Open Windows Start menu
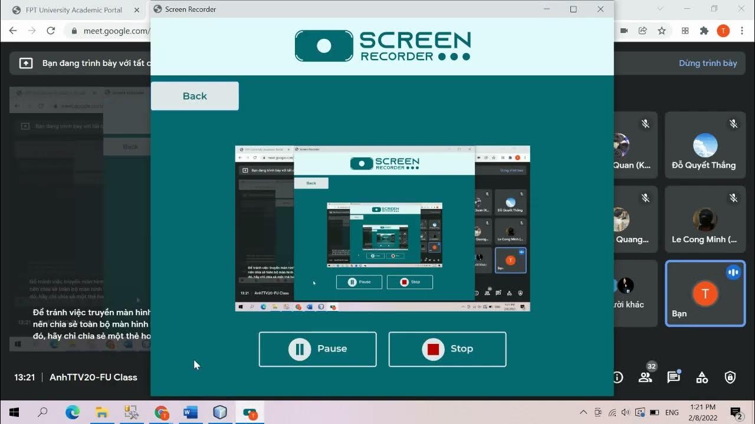 [x=14, y=412]
